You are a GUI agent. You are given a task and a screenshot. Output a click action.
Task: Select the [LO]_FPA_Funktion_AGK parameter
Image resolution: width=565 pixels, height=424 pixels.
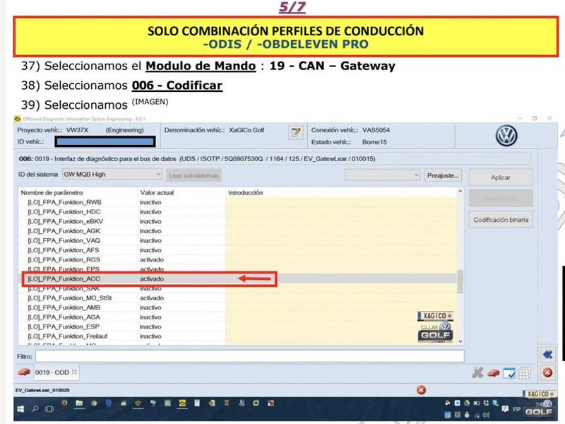(64, 231)
